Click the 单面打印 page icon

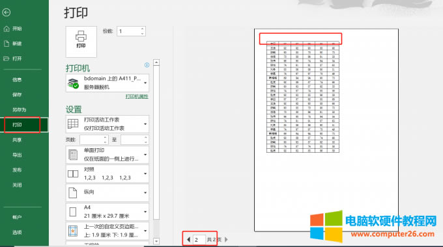[73, 155]
